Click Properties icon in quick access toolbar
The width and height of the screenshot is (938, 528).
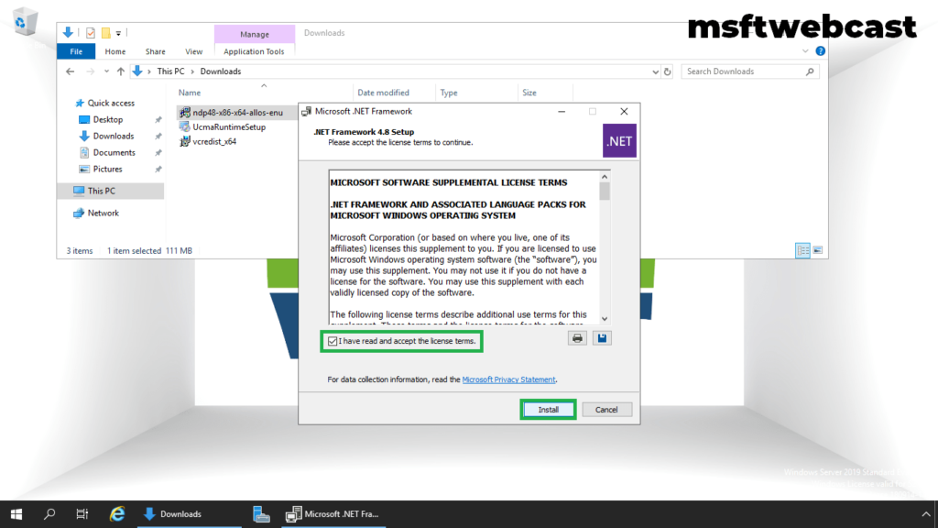(91, 33)
